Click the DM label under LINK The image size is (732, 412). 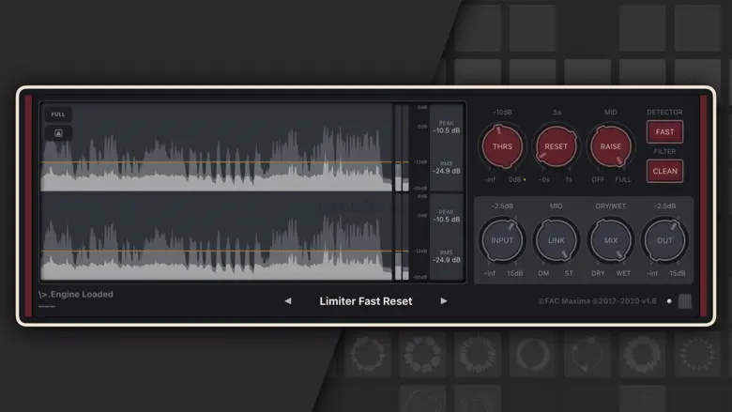click(544, 273)
